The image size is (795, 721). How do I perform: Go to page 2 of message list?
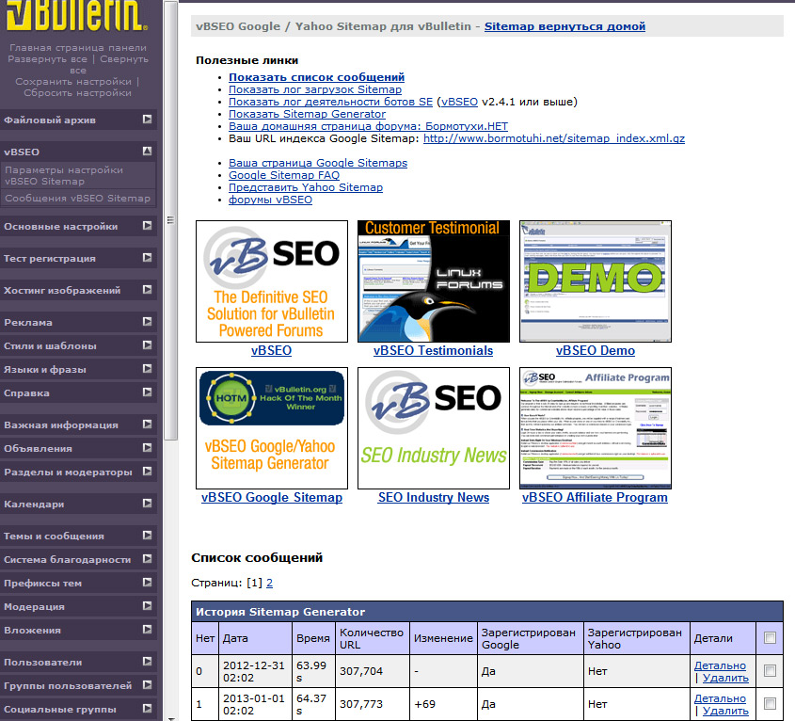(269, 583)
